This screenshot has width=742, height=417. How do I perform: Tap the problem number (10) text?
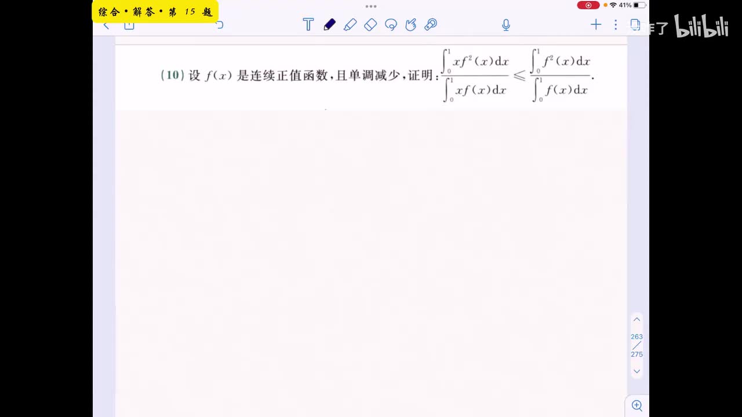(x=172, y=75)
